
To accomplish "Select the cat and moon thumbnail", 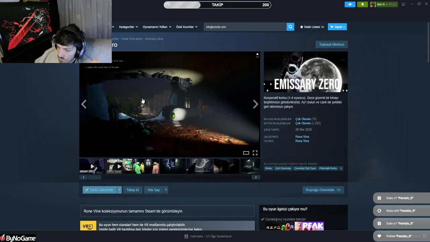I will [200, 166].
